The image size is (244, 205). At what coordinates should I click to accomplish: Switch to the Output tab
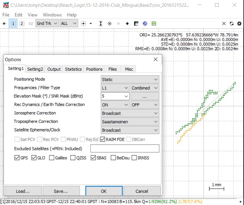(x=54, y=69)
